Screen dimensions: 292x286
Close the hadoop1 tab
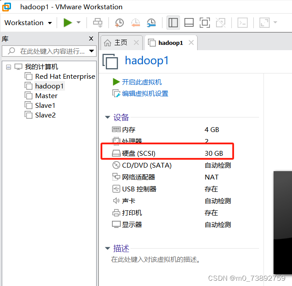pos(191,43)
